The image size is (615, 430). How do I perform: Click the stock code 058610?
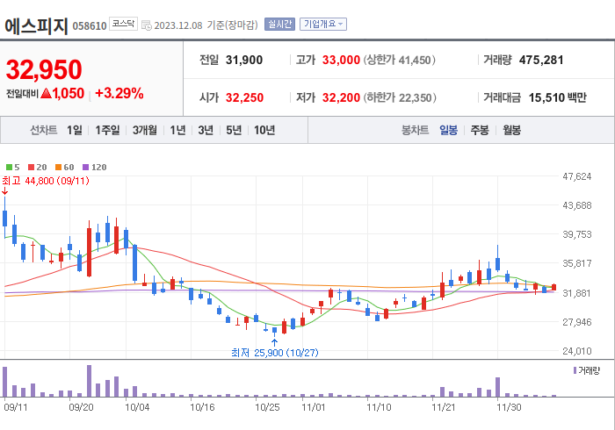[90, 26]
